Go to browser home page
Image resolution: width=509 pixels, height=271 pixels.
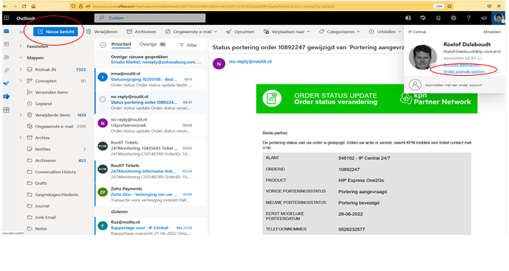coord(33,6)
